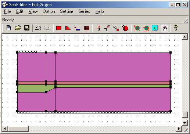Click the green layer region at left
Screen dimensions: 190x134
pyautogui.click(x=32, y=88)
